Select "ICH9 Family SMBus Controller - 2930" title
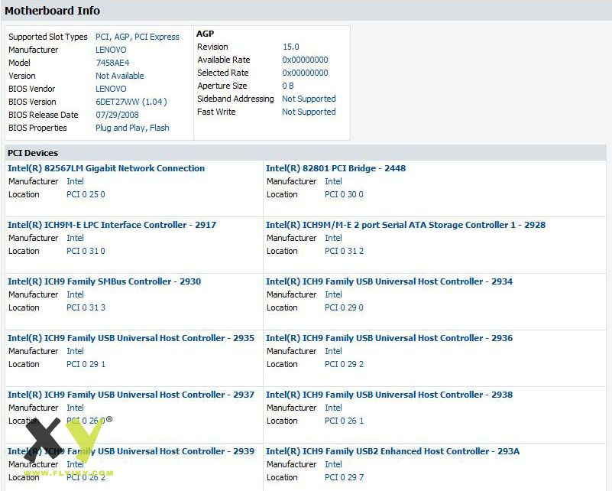The width and height of the screenshot is (612, 491). coord(104,281)
